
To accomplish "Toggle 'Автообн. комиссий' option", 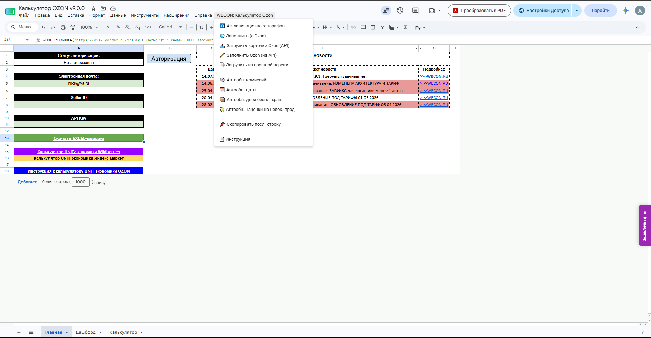I will coord(263,80).
